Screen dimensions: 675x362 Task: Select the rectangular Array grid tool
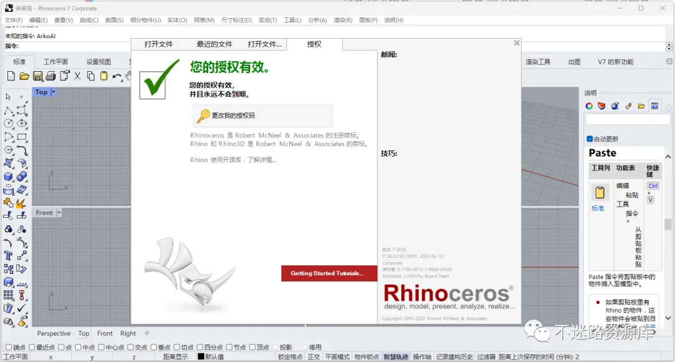click(8, 295)
